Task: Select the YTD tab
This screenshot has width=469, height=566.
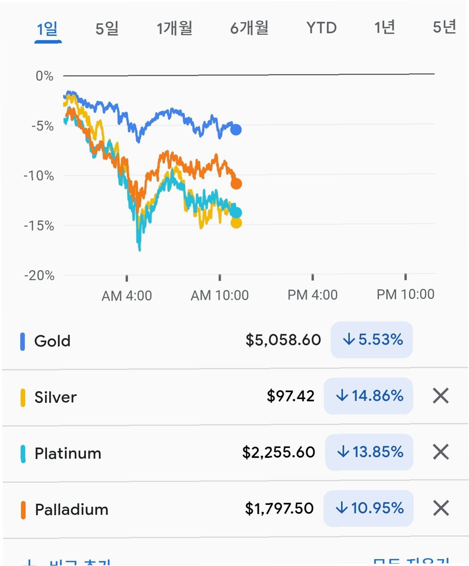Action: click(321, 28)
